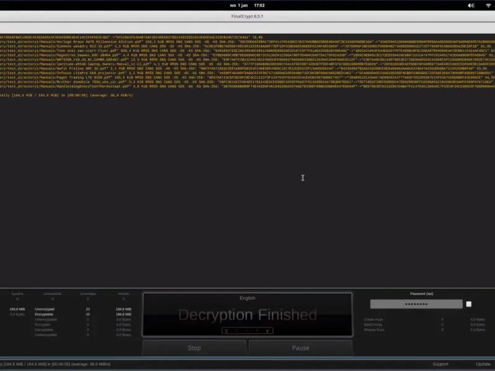The height and width of the screenshot is (371, 495).
Task: Click the Encryptable statistics label
Action: click(x=44, y=314)
